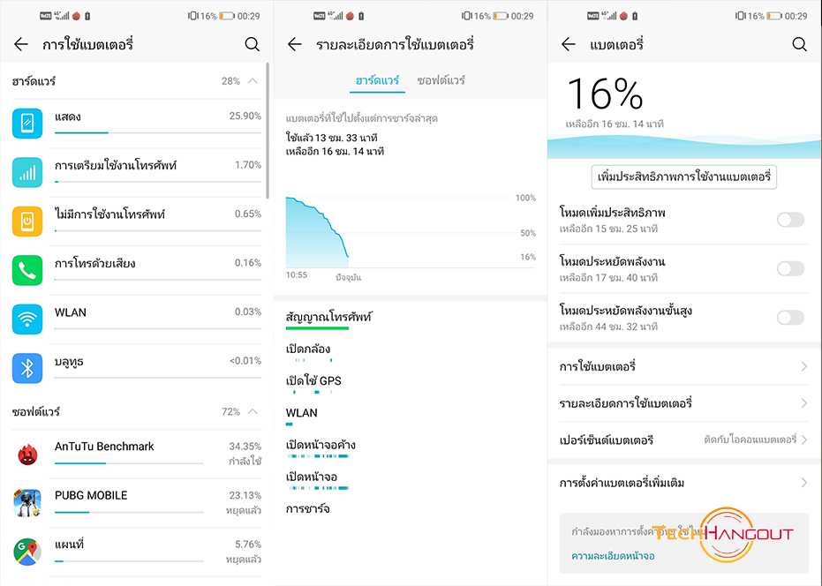822x586 pixels.
Task: Enable โหมดเพิ่มประสิทธิภาพ switch
Action: [x=790, y=220]
